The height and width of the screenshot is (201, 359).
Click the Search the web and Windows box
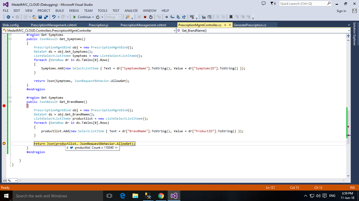click(x=58, y=196)
